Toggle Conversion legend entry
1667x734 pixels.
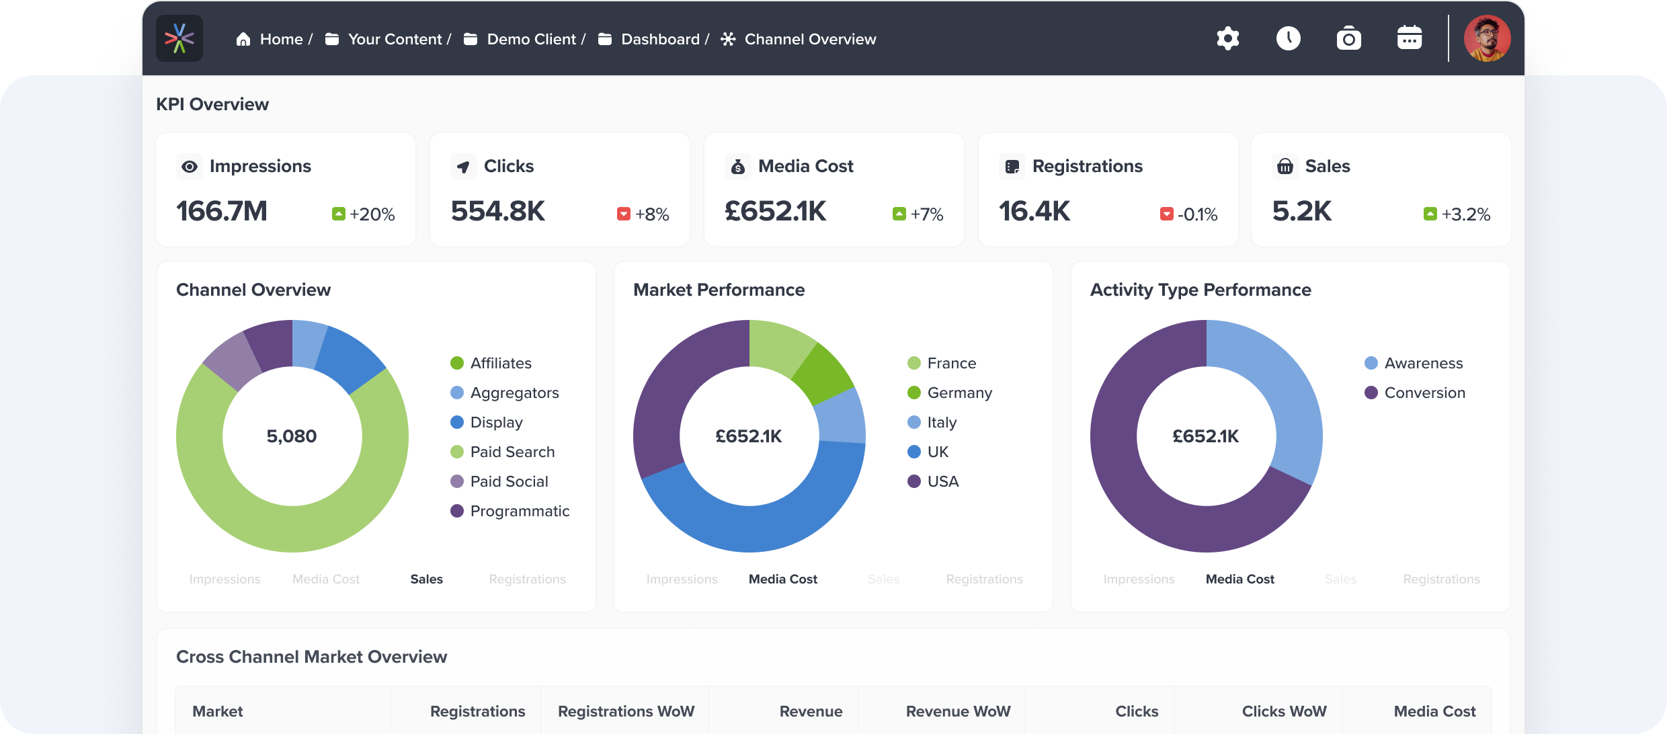tap(1414, 393)
